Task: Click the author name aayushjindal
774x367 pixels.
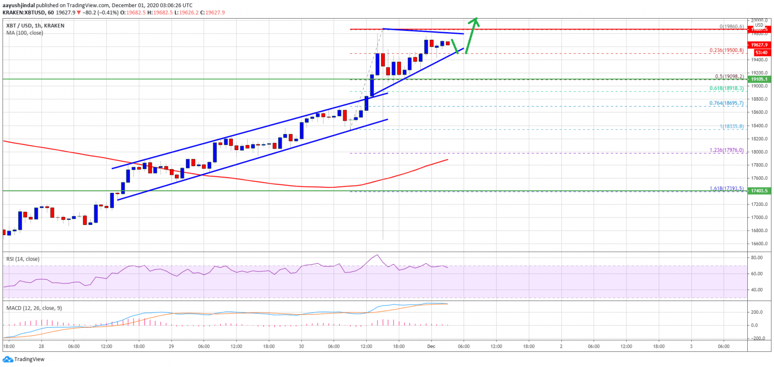Action: coord(19,5)
